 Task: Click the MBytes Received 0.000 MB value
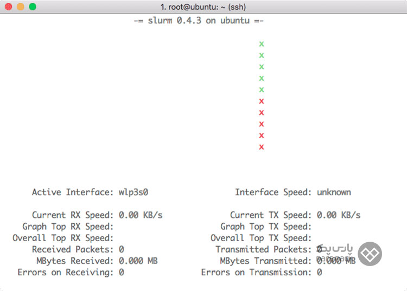click(138, 261)
